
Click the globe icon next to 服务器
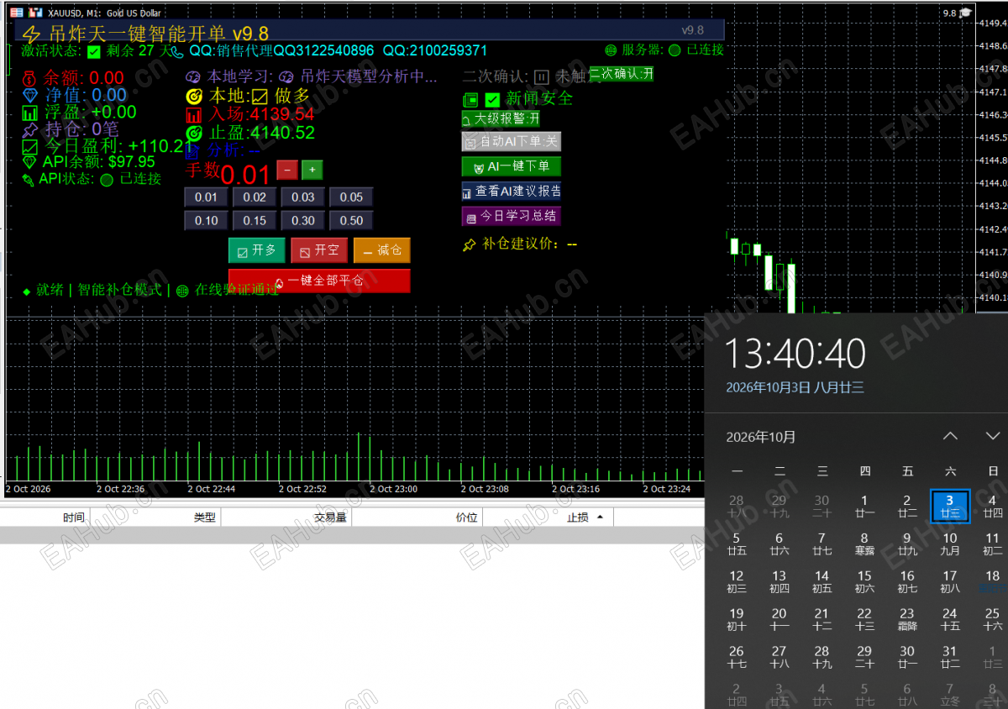[611, 50]
